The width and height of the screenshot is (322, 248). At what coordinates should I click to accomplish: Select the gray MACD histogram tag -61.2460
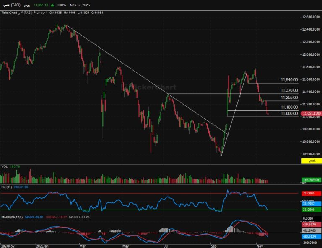(x=312, y=230)
